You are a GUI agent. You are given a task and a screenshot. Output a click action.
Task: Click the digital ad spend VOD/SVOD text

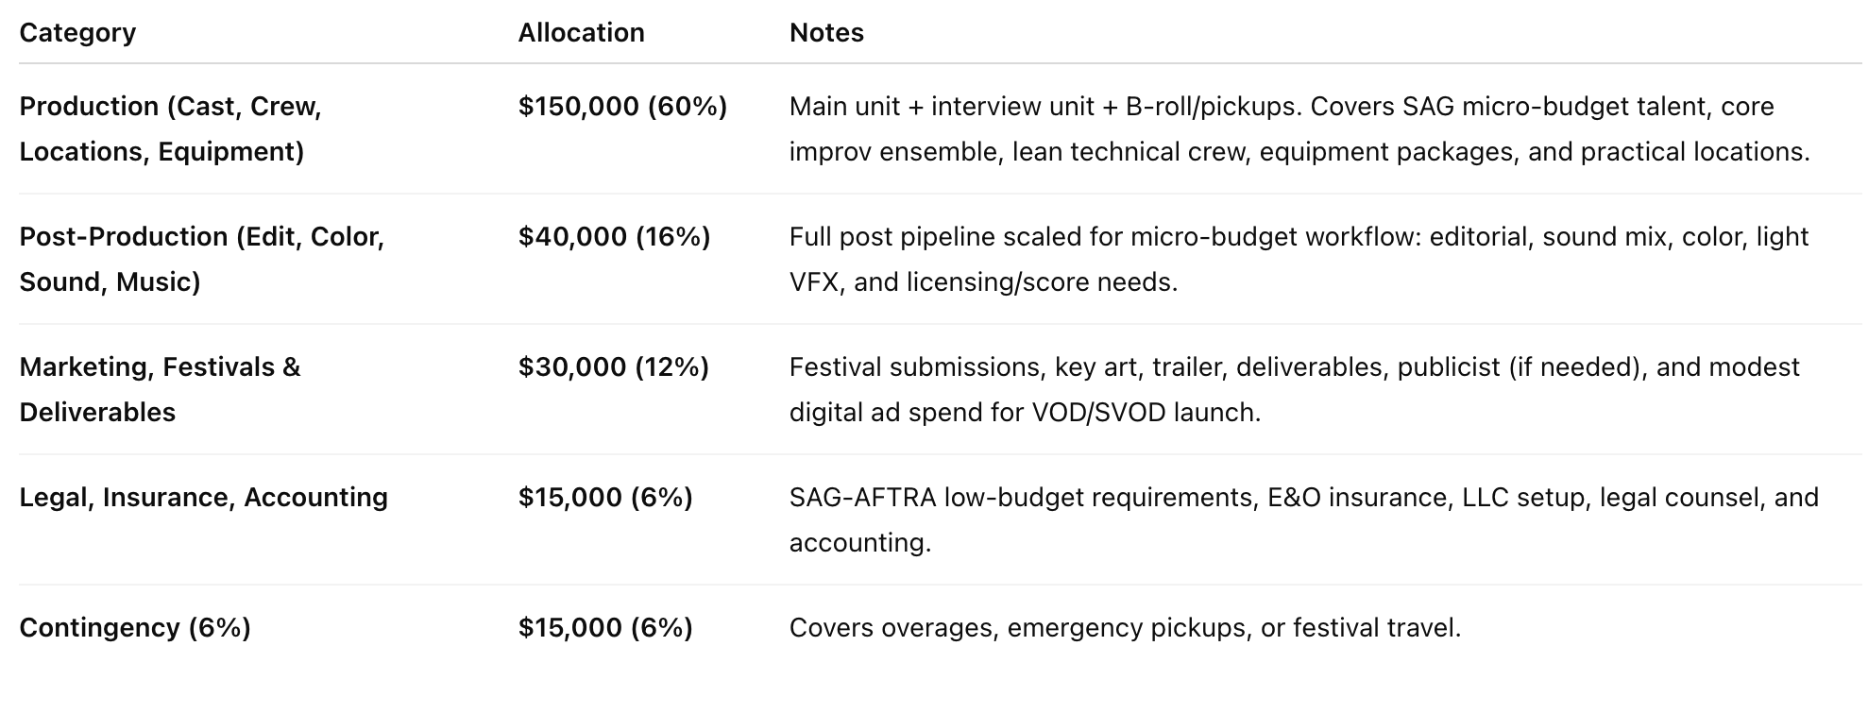1025,413
